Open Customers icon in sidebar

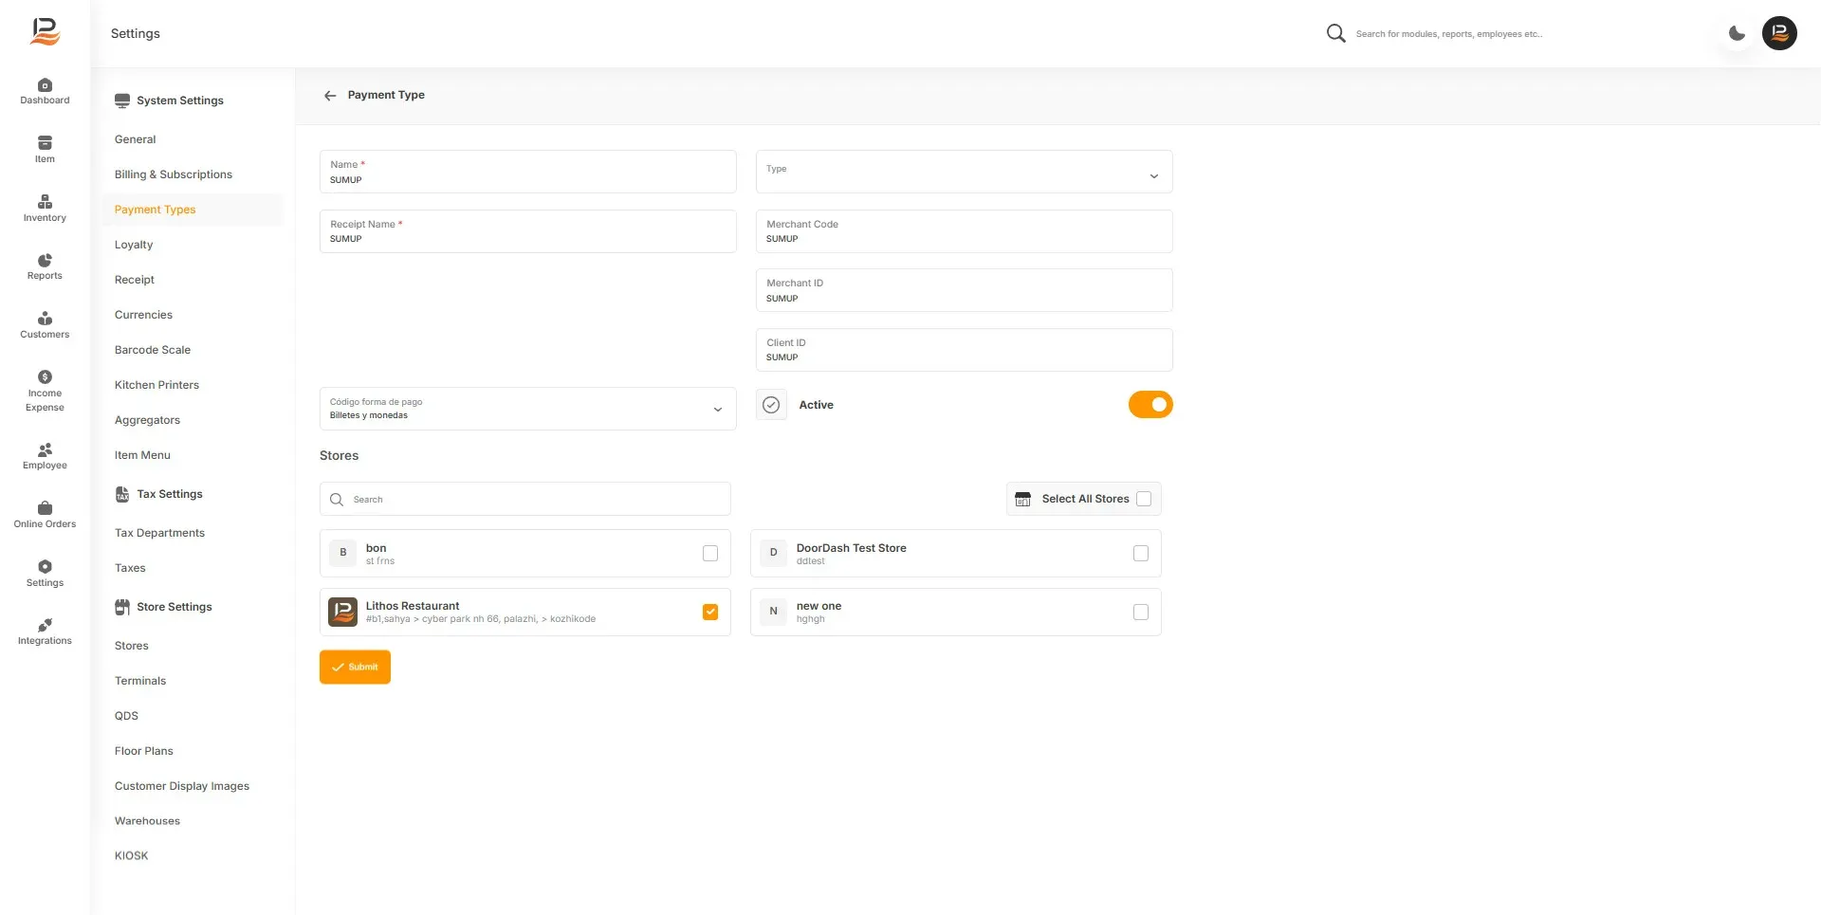tap(45, 319)
